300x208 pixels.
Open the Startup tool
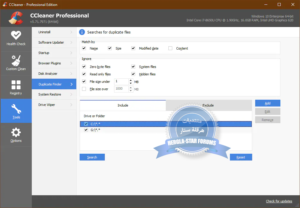tap(54, 53)
